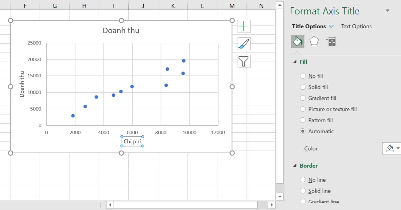The height and width of the screenshot is (210, 401).
Task: Enable No fill for the axis title
Action: tap(303, 76)
